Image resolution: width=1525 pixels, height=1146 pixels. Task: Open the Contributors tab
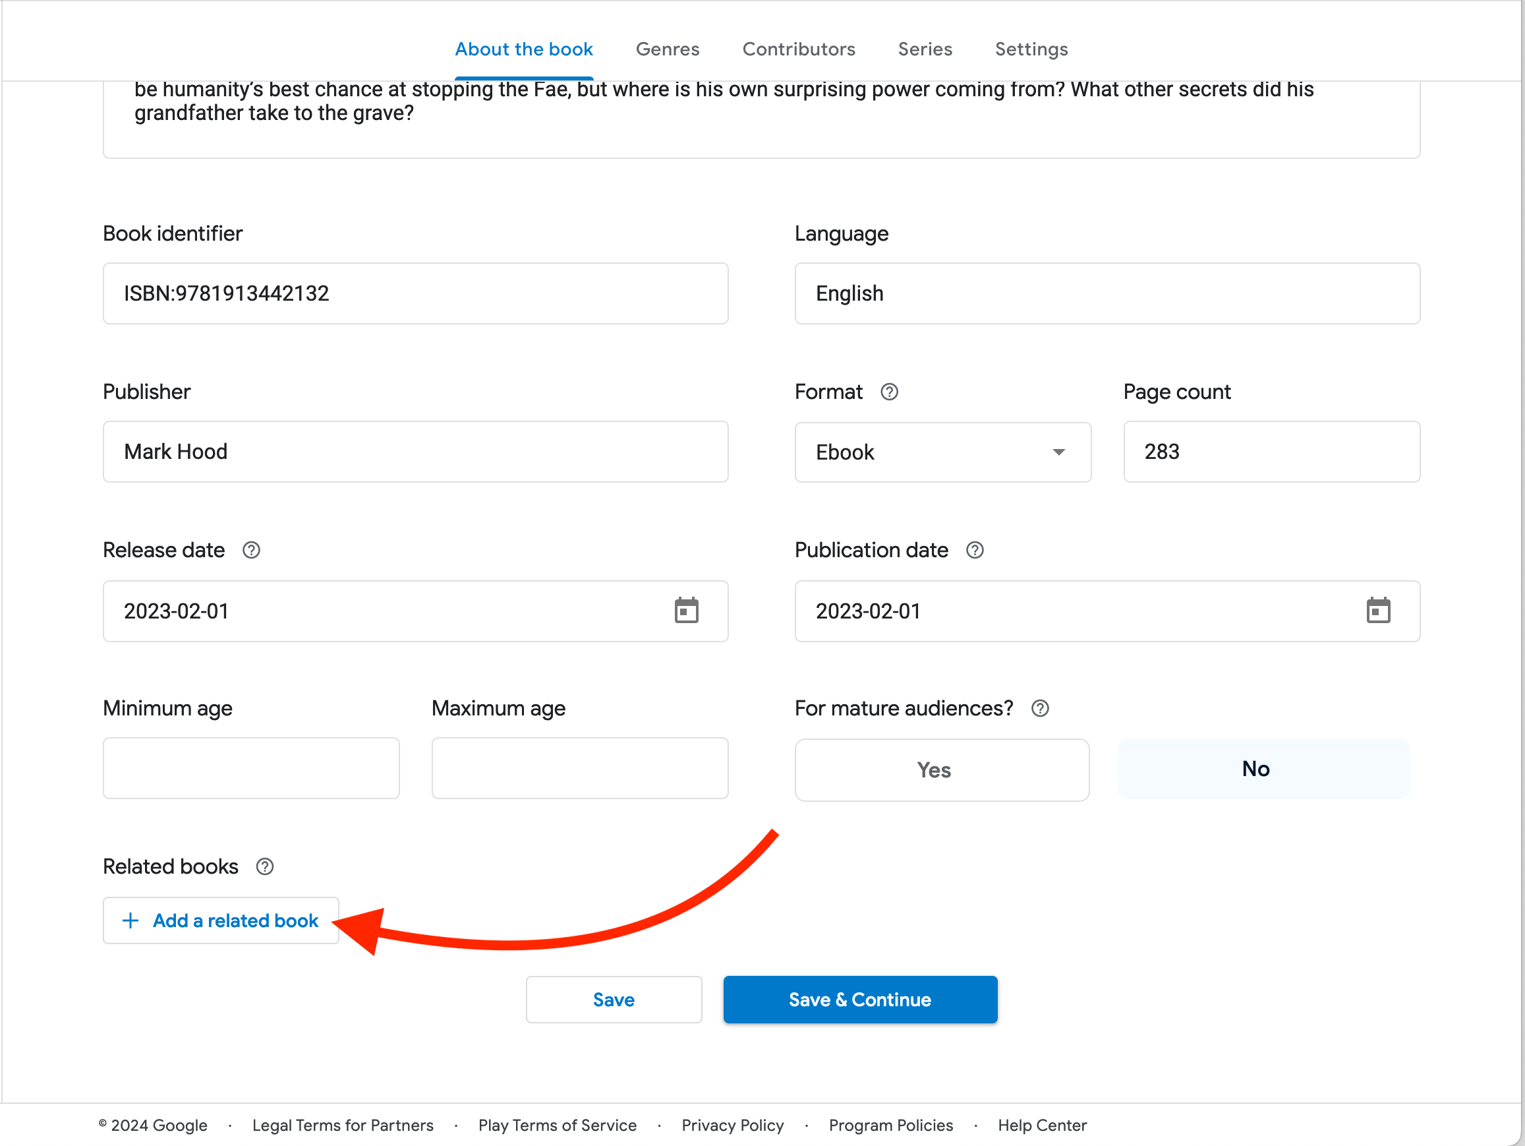798,49
